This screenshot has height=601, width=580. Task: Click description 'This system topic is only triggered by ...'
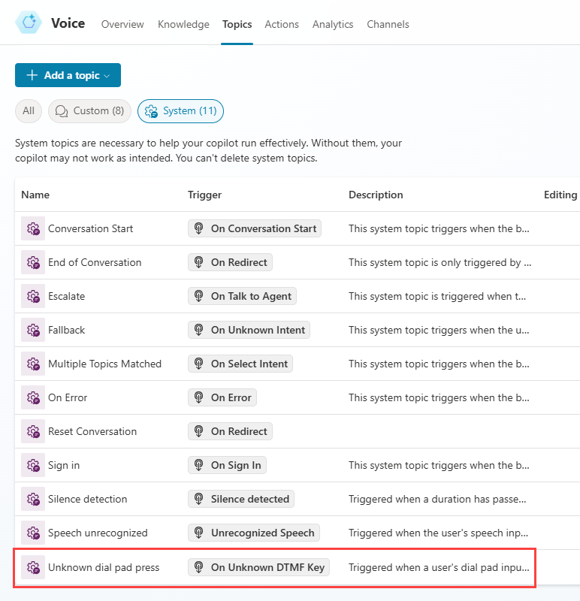[x=440, y=262]
